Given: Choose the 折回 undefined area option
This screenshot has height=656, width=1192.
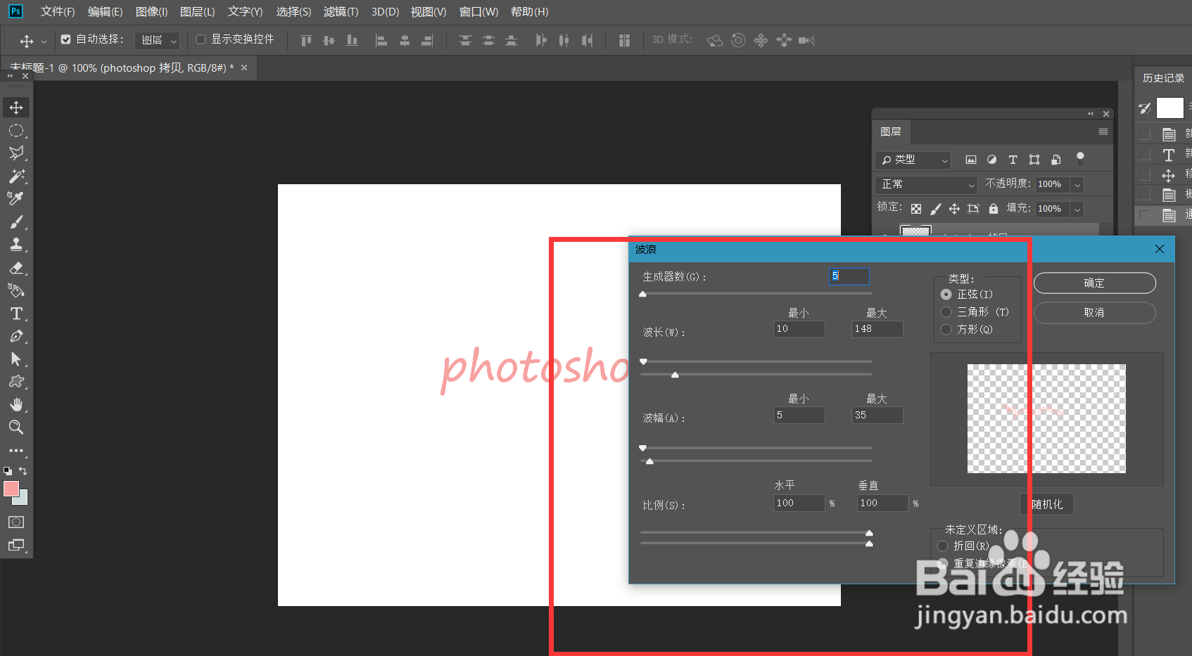Looking at the screenshot, I should coord(943,546).
